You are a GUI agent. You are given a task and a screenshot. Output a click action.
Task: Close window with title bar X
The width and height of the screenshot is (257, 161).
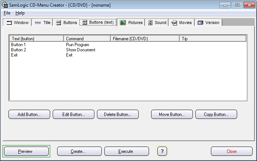[x=249, y=5]
